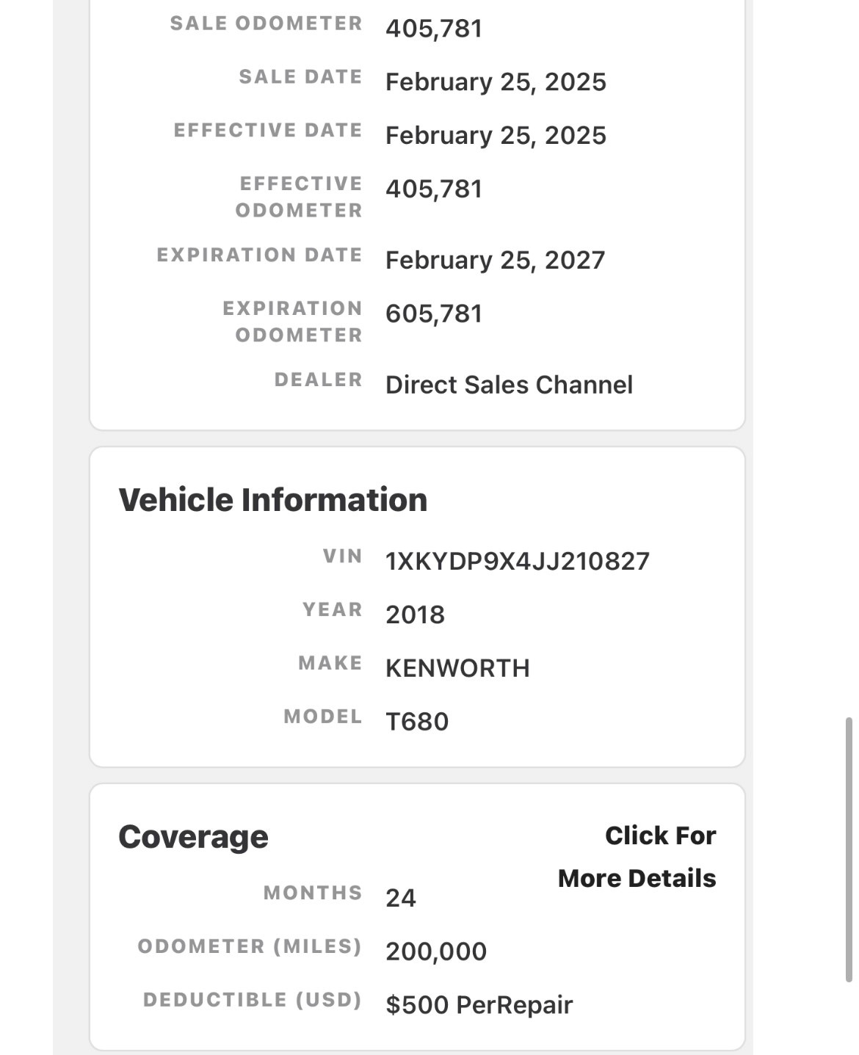Click the sale odometer value 405,781
The image size is (859, 1055).
click(x=434, y=29)
